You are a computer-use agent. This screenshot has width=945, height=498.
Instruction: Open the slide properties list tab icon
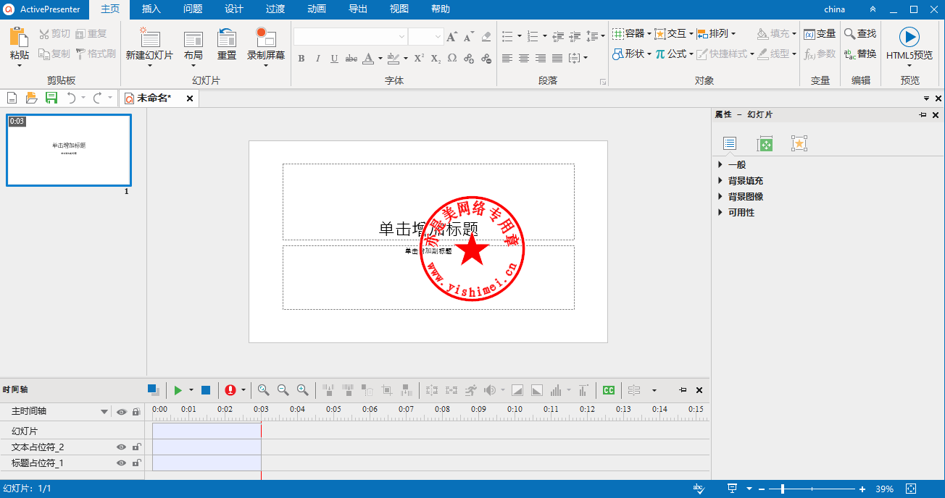[x=730, y=143]
